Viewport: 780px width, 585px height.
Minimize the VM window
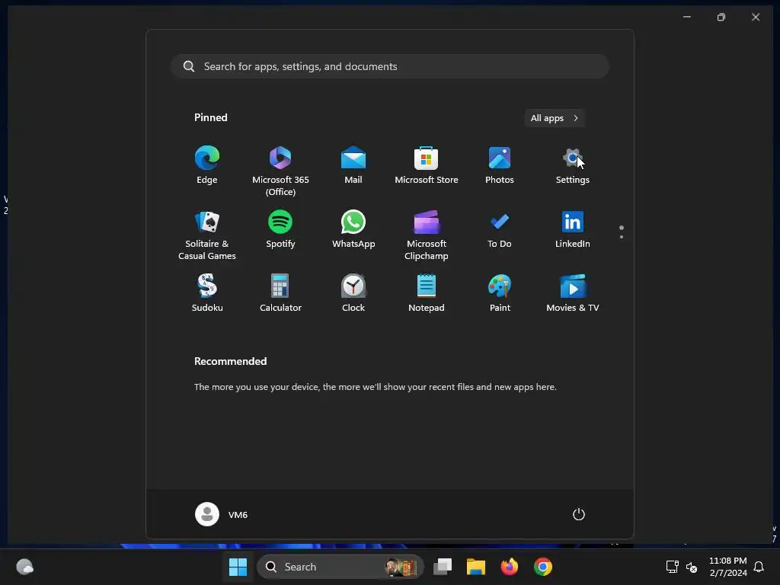687,17
